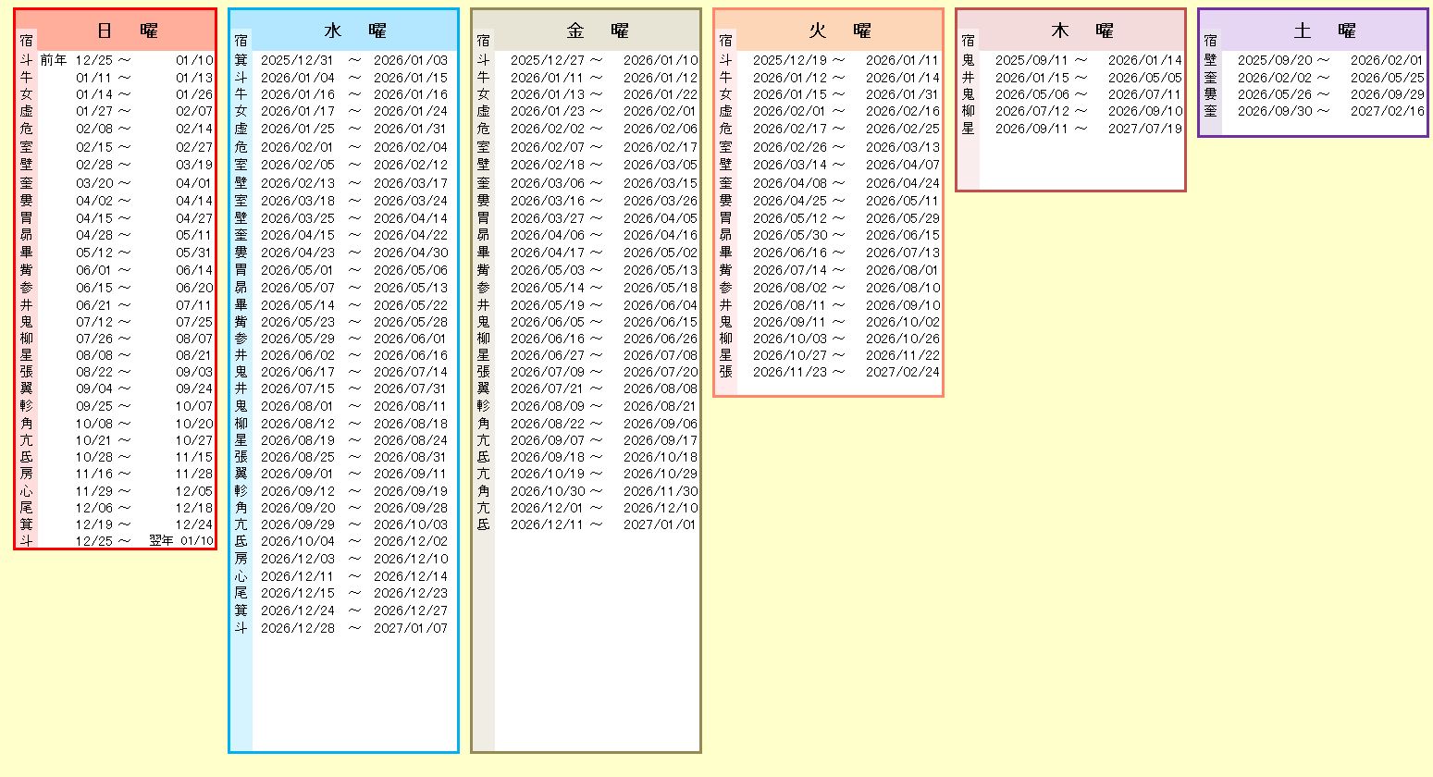Select the 土曜 table heading
The height and width of the screenshot is (777, 1433).
1324,31
